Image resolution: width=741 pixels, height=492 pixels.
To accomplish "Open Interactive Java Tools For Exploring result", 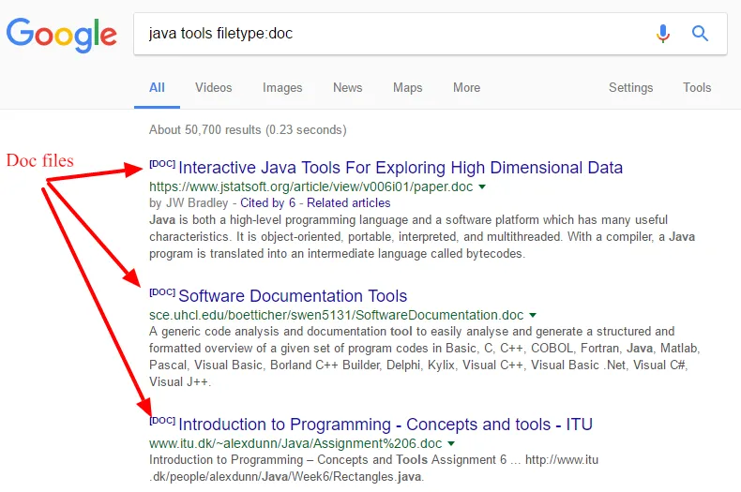I will (x=401, y=168).
